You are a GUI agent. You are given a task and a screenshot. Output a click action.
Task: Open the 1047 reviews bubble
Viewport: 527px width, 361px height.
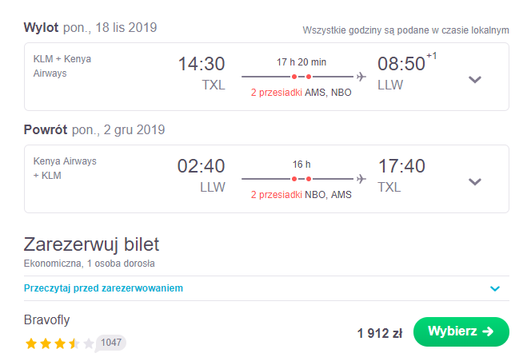click(x=111, y=343)
